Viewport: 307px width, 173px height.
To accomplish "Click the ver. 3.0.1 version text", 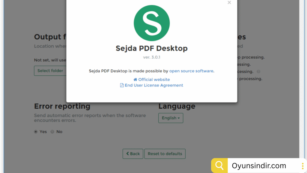I will 151,57.
